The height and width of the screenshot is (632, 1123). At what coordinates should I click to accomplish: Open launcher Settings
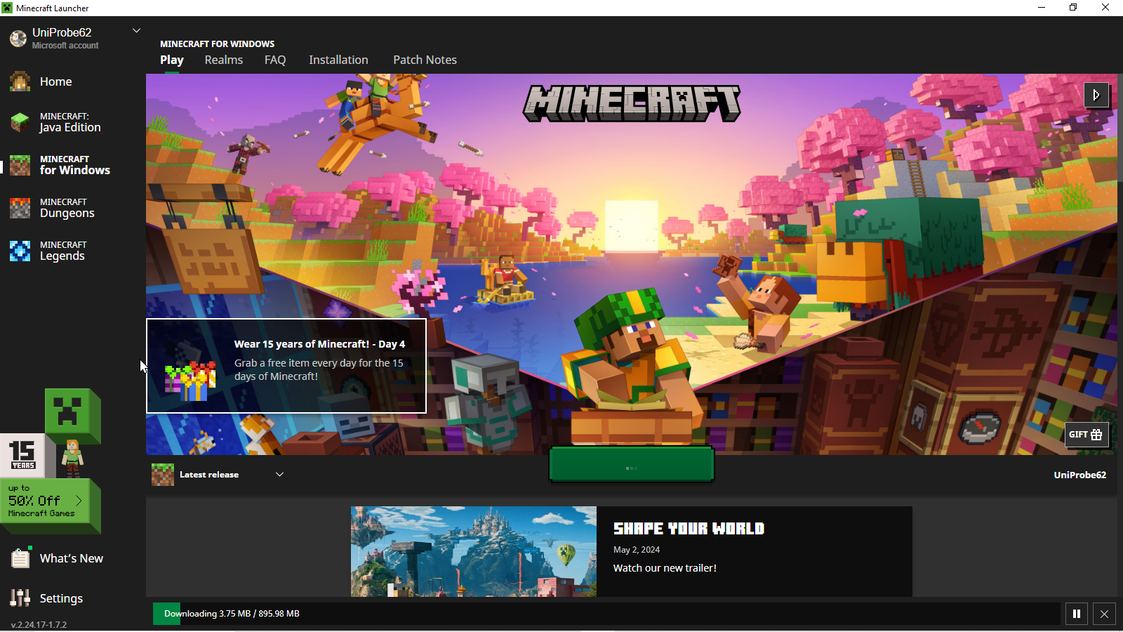tap(60, 598)
